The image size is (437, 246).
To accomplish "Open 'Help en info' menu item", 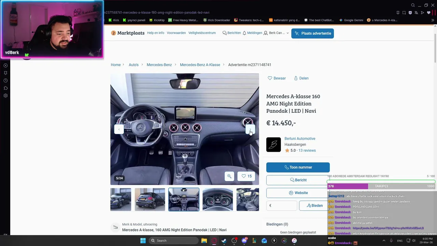I will click(156, 33).
